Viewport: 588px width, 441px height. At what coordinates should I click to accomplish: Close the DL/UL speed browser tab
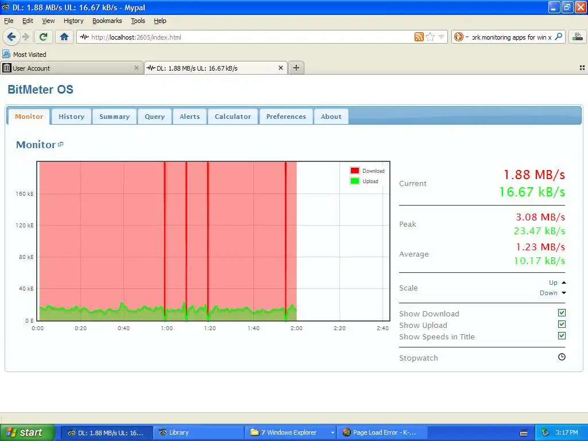point(280,68)
